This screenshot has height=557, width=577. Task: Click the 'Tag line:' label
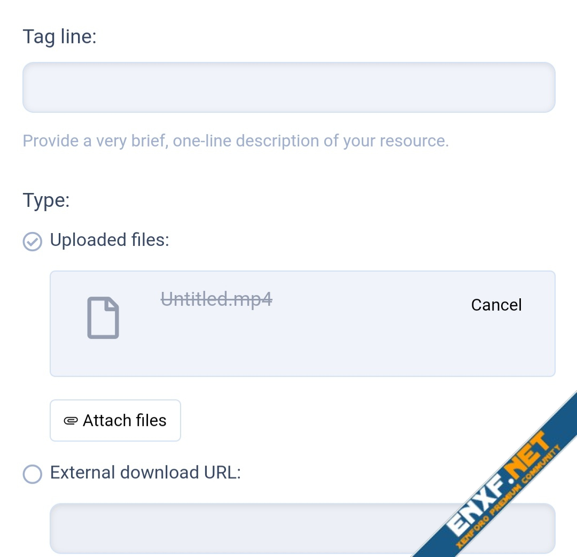(59, 37)
